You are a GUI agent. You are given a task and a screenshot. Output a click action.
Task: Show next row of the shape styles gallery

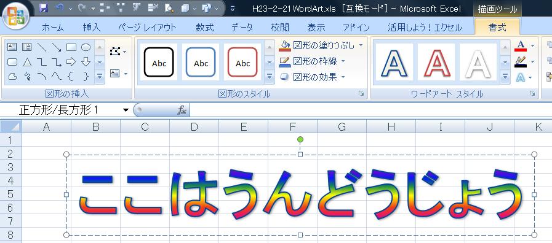[x=270, y=62]
